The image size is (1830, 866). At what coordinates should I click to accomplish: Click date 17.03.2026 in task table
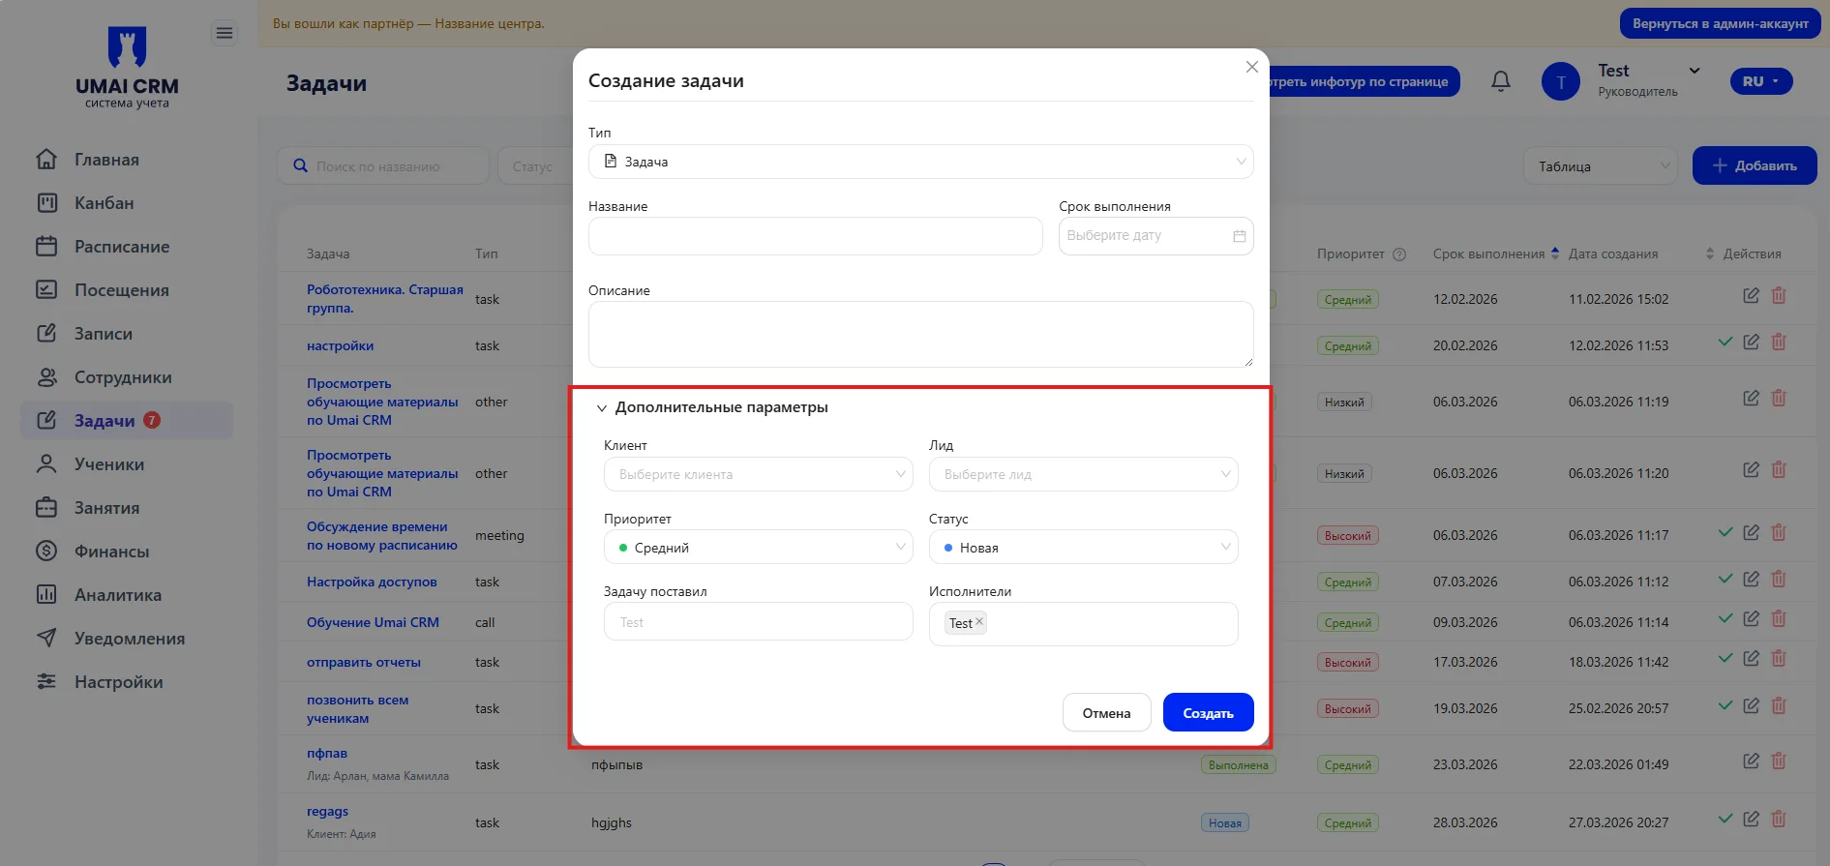1465,662
